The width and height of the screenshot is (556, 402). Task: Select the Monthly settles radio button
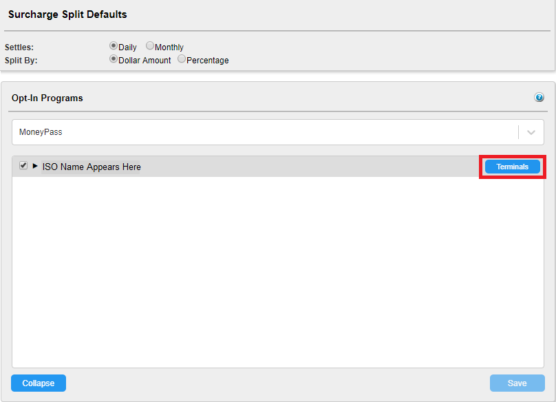tap(150, 45)
